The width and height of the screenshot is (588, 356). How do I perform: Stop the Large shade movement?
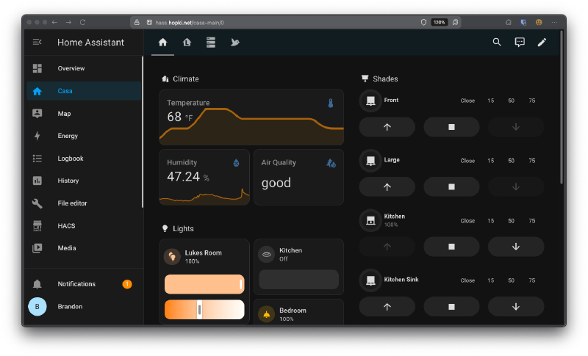[451, 187]
